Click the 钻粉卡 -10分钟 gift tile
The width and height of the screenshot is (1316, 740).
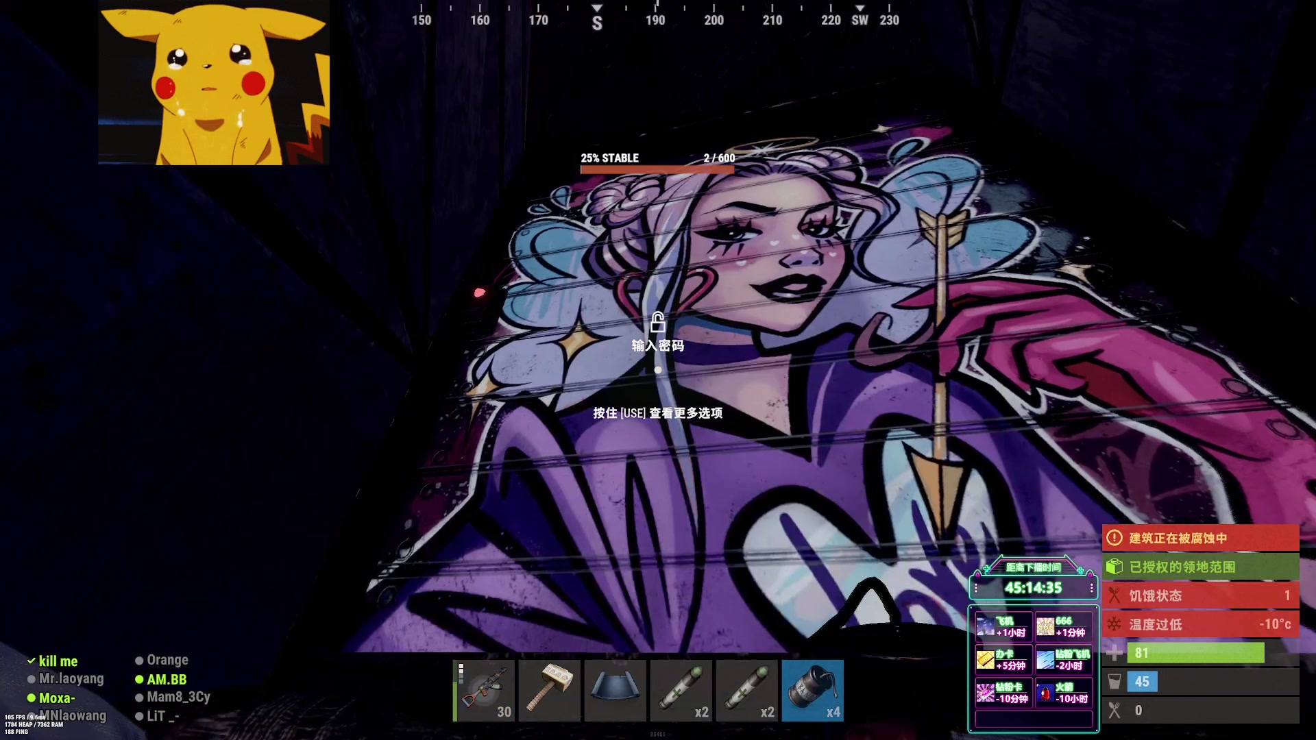1003,692
